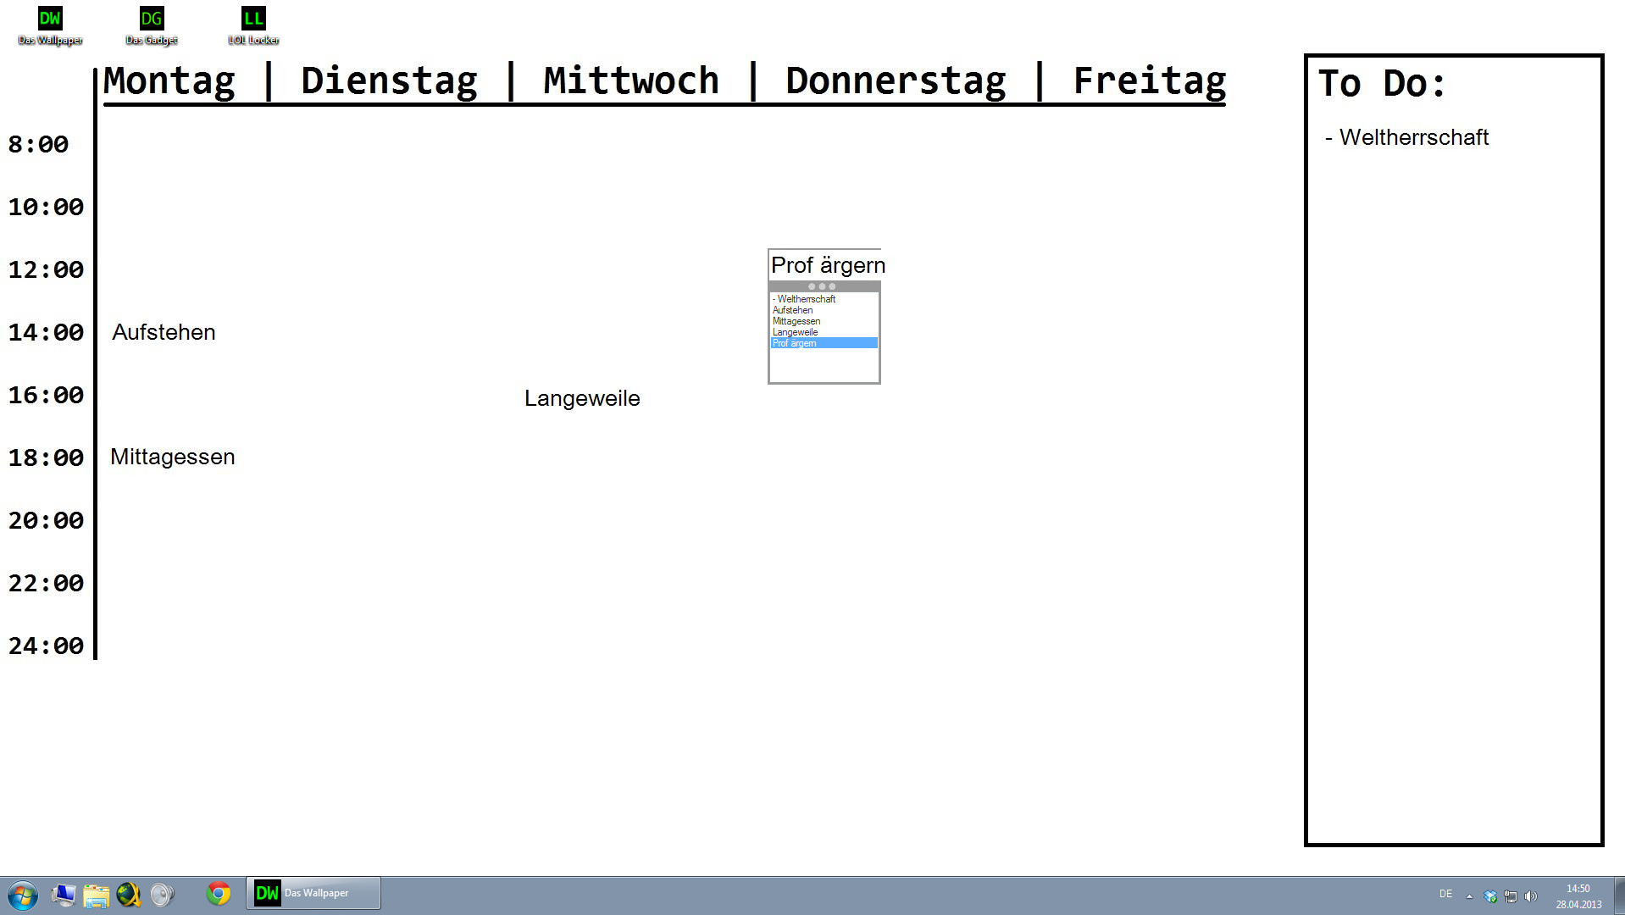Click the 12:00 time label
The width and height of the screenshot is (1625, 915).
tap(46, 269)
